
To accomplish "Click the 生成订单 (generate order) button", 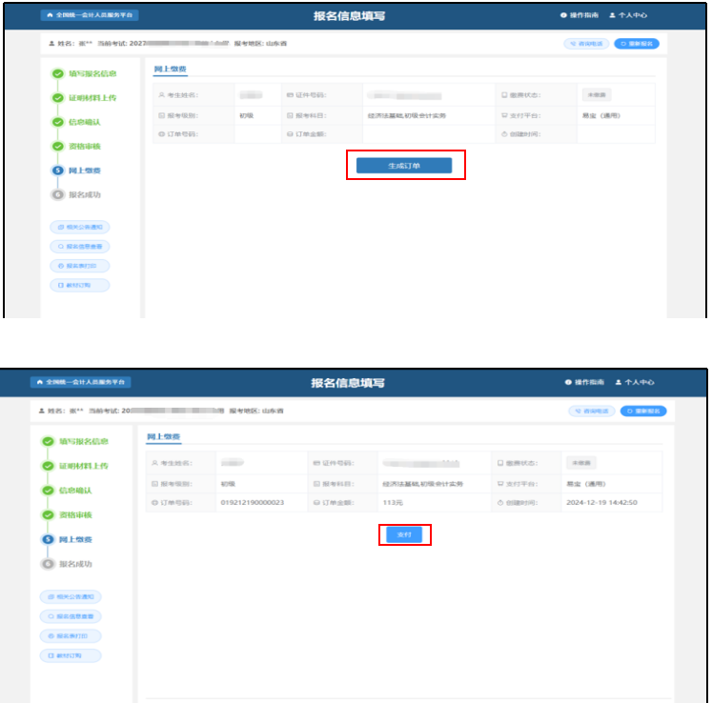I will pyautogui.click(x=404, y=166).
